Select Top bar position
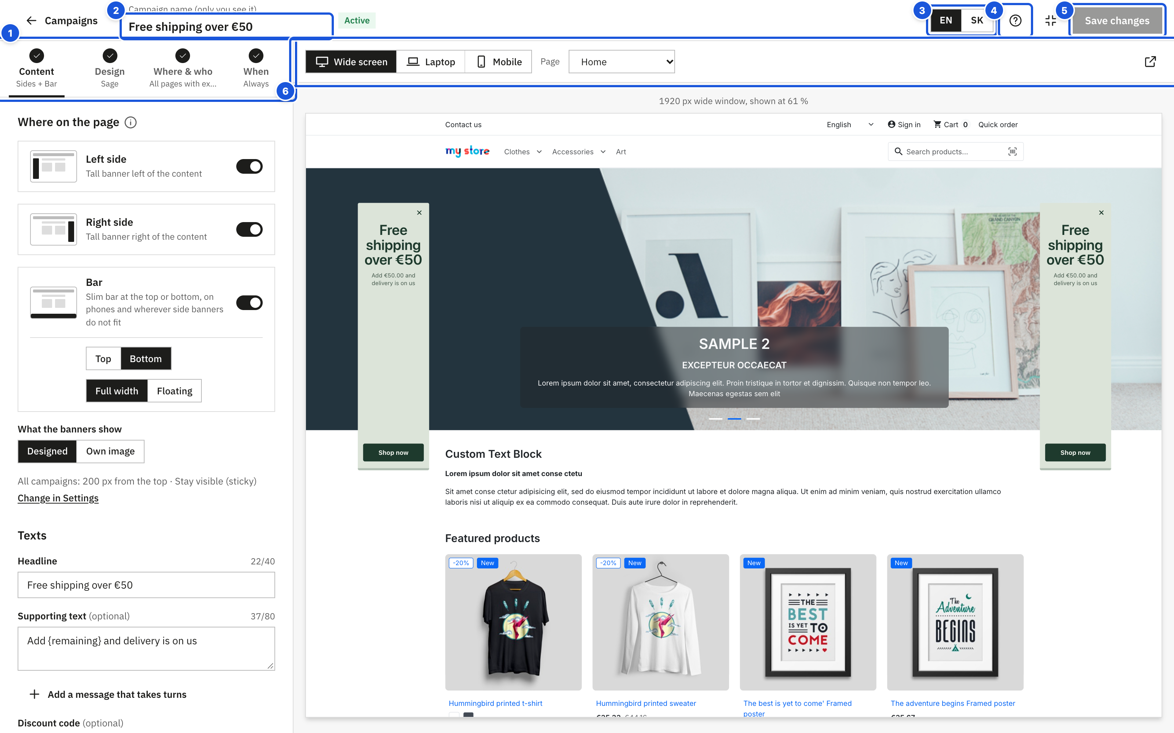Image resolution: width=1174 pixels, height=733 pixels. coord(103,359)
